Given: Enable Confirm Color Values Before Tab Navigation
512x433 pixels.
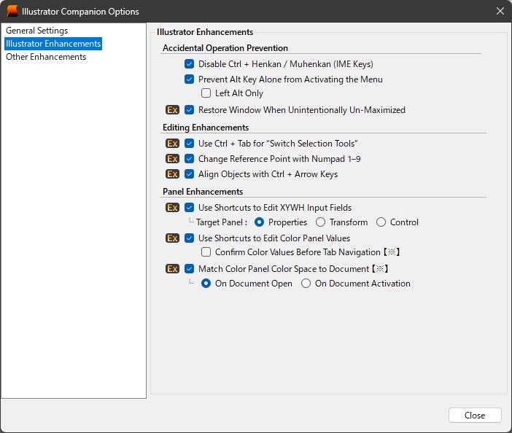Looking at the screenshot, I should (x=206, y=252).
